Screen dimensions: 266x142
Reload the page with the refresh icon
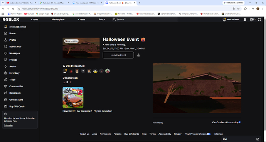[13, 8]
